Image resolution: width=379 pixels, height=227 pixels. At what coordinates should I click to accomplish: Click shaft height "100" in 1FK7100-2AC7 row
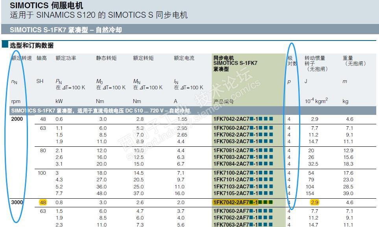point(42,173)
